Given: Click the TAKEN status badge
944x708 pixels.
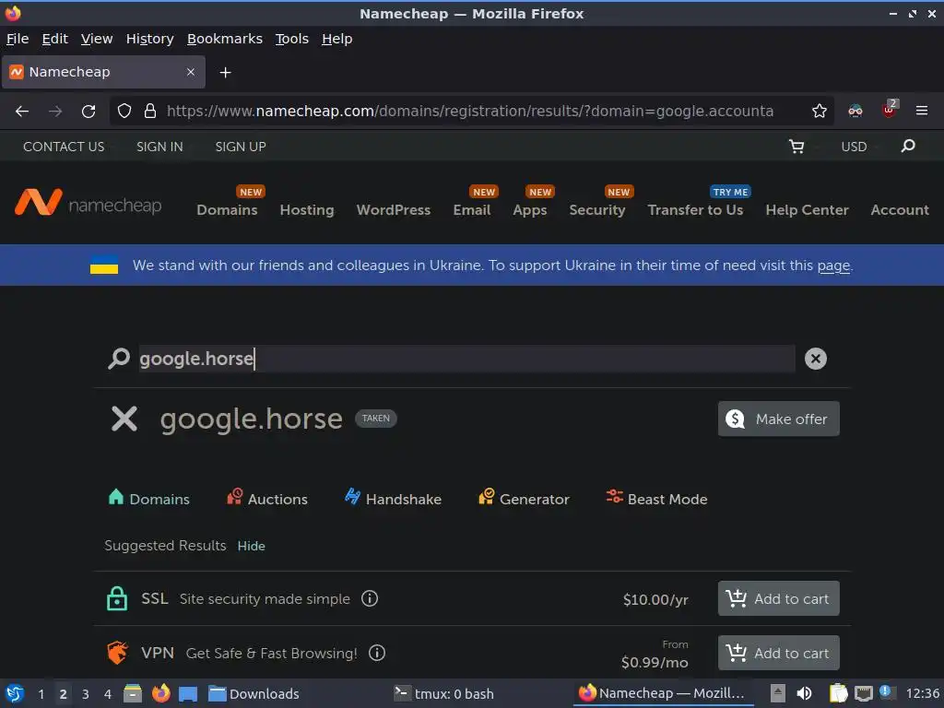Looking at the screenshot, I should 376,419.
